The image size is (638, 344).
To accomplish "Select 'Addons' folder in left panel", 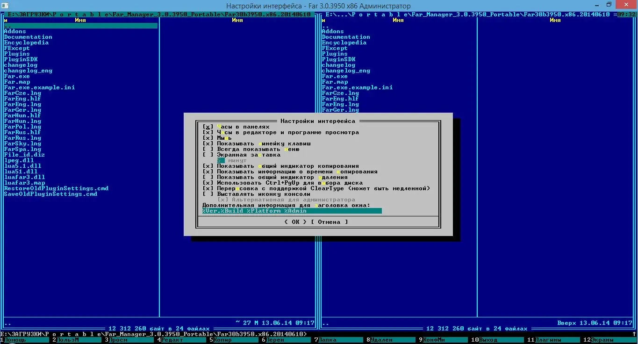I will coord(15,31).
